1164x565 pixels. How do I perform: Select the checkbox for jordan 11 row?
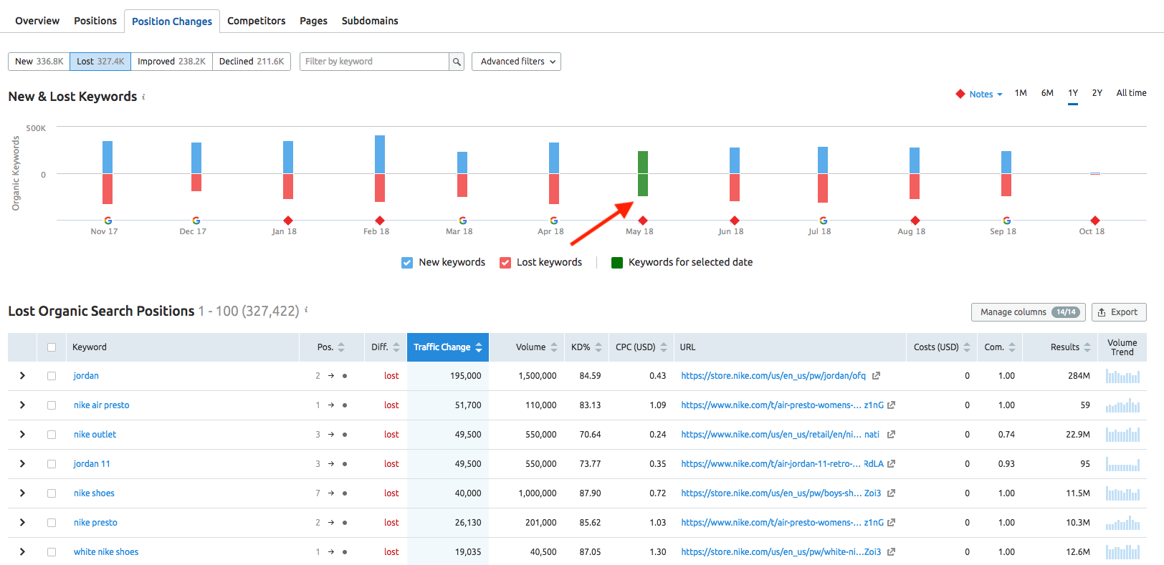pyautogui.click(x=52, y=464)
